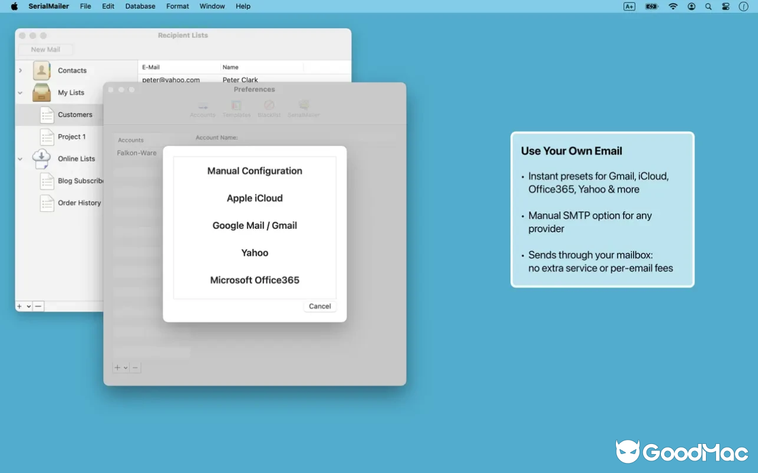The image size is (758, 473).
Task: Click the Contacts address book icon
Action: tap(41, 70)
